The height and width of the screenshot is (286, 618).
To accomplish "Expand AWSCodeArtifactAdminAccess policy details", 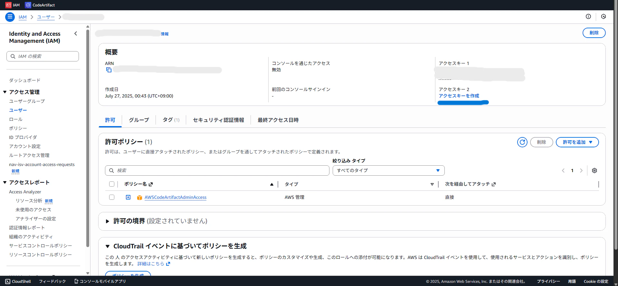I will click(128, 197).
